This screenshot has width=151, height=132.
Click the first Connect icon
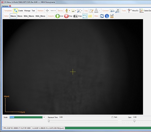click(112, 11)
